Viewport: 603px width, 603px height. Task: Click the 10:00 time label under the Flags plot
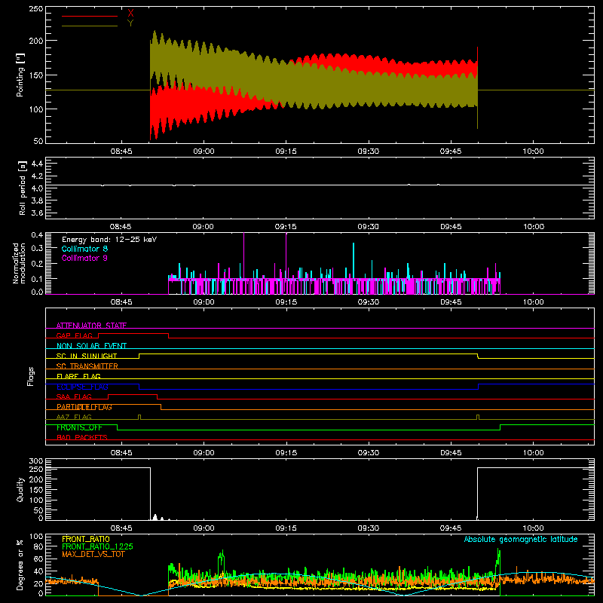click(x=533, y=453)
